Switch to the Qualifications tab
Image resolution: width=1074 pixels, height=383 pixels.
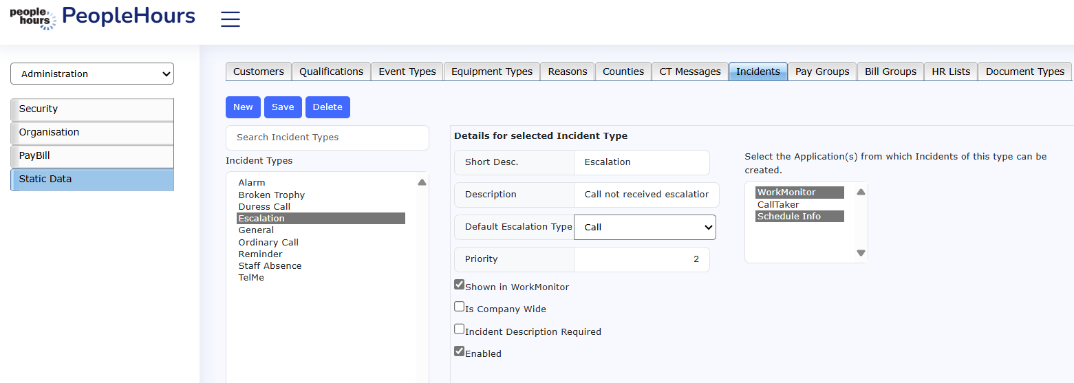click(x=331, y=72)
